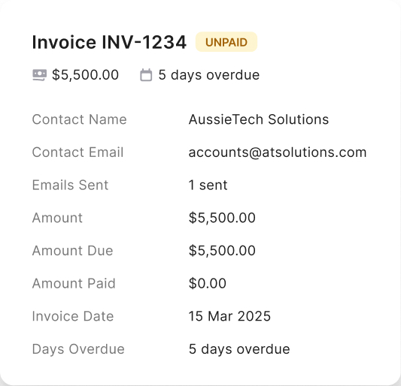Click the invoice date 15 Mar 2025
The image size is (401, 386).
(229, 316)
